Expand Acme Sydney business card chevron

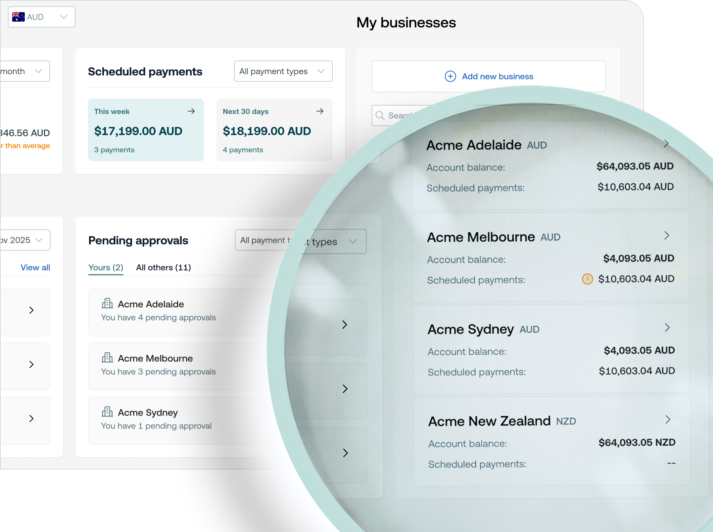667,328
